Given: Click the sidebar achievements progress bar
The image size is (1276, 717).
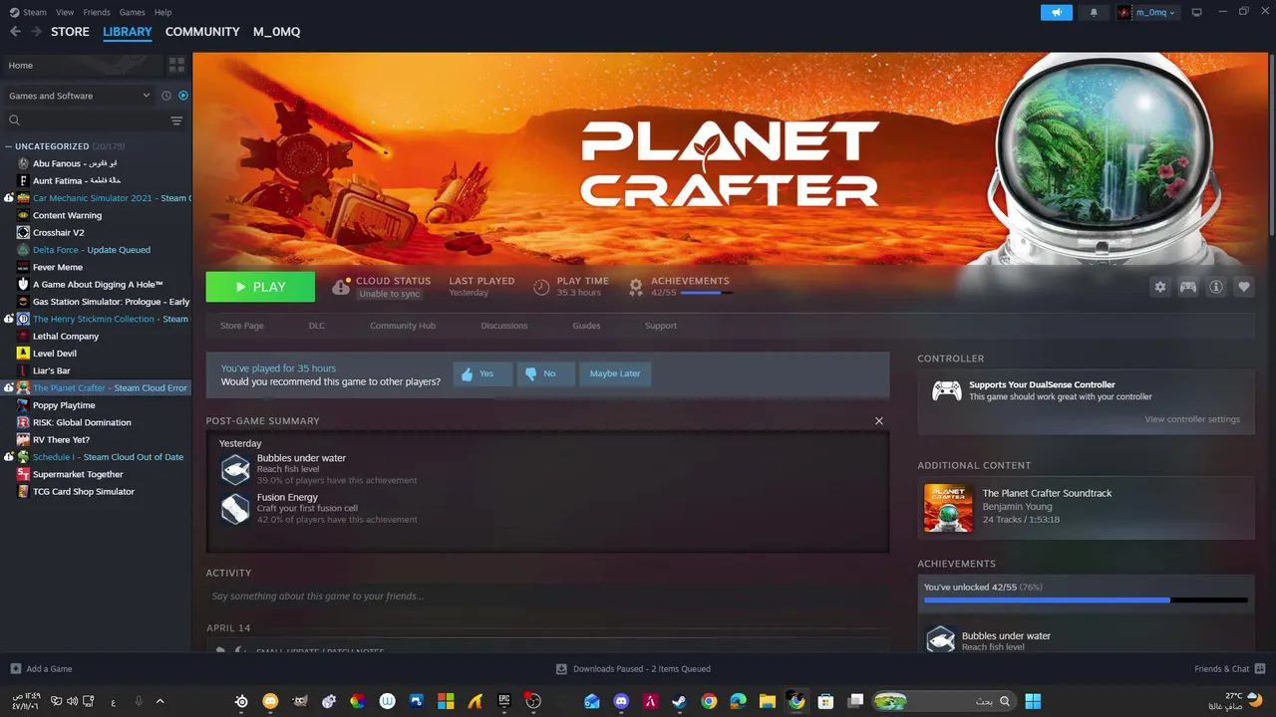Looking at the screenshot, I should coord(1086,600).
